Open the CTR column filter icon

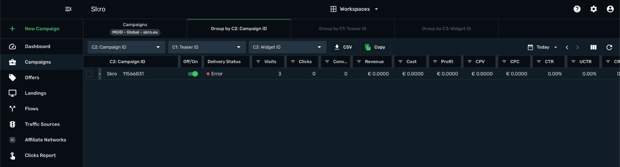[539, 62]
